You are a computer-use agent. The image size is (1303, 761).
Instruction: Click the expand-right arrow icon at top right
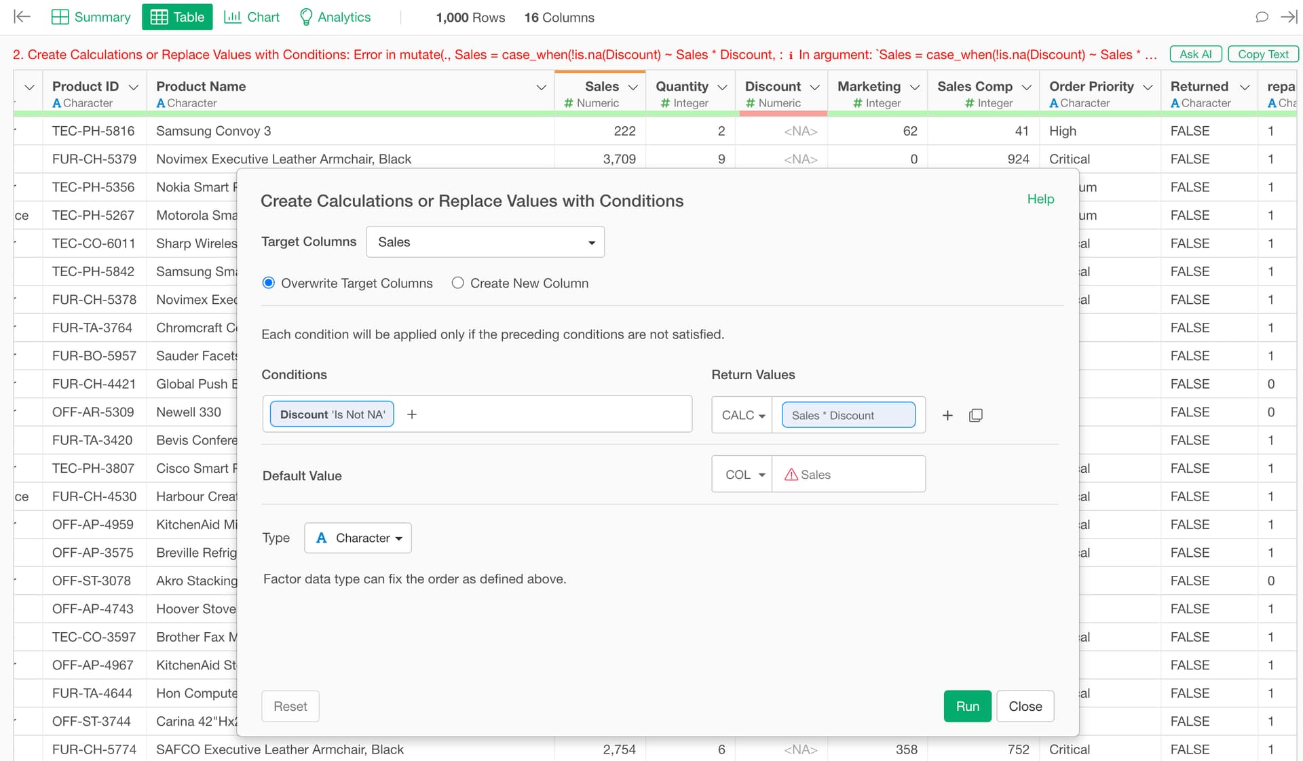1288,17
